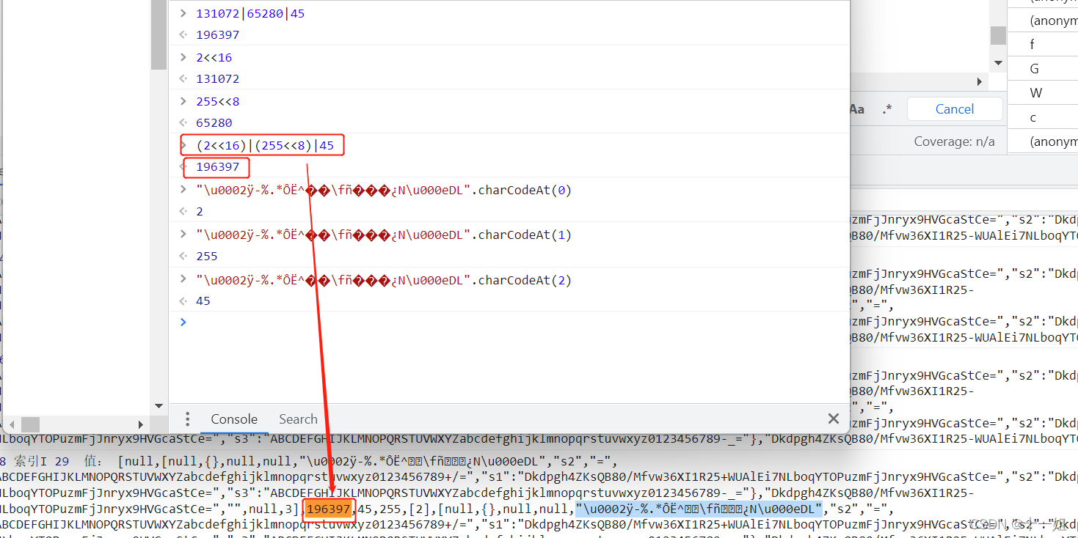The image size is (1078, 538).
Task: Switch to the Search drawer tab
Action: coord(298,419)
